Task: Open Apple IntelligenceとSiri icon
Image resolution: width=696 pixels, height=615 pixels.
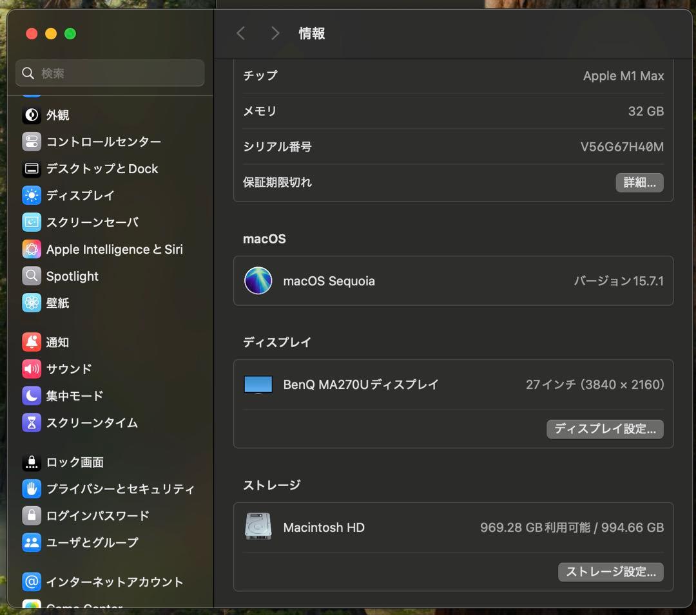Action: pyautogui.click(x=32, y=249)
